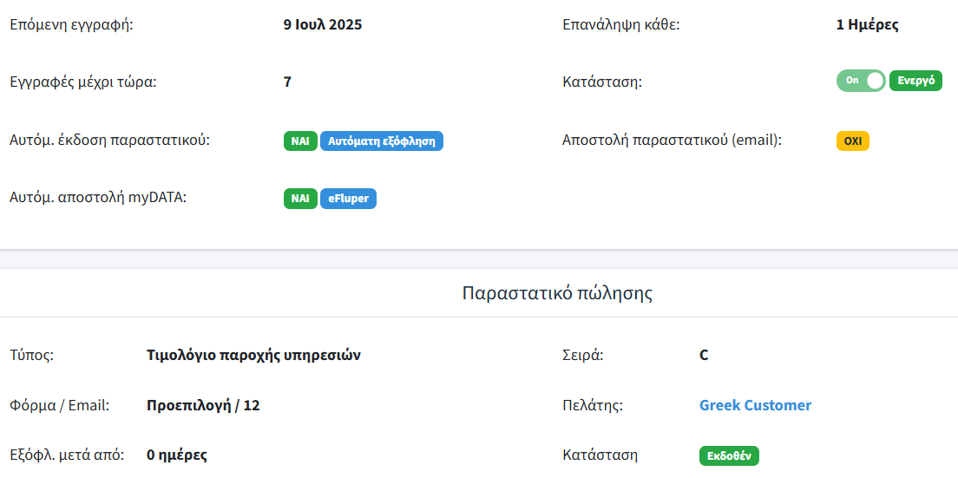Image resolution: width=958 pixels, height=478 pixels.
Task: Click the yellow ΟΧΙ email badge
Action: tap(852, 141)
